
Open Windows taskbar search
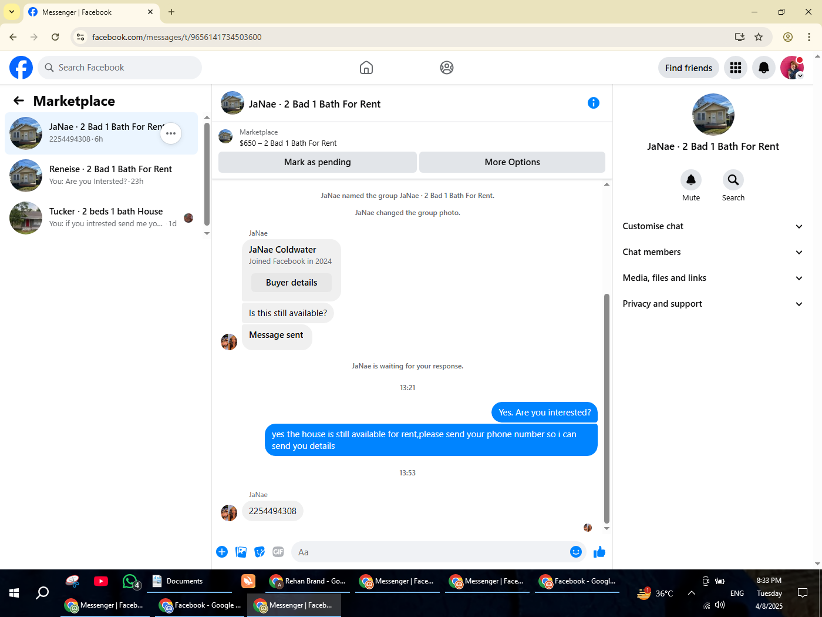point(42,593)
